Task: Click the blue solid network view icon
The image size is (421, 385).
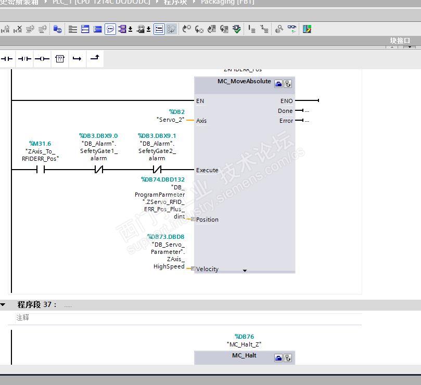Action: (x=97, y=29)
